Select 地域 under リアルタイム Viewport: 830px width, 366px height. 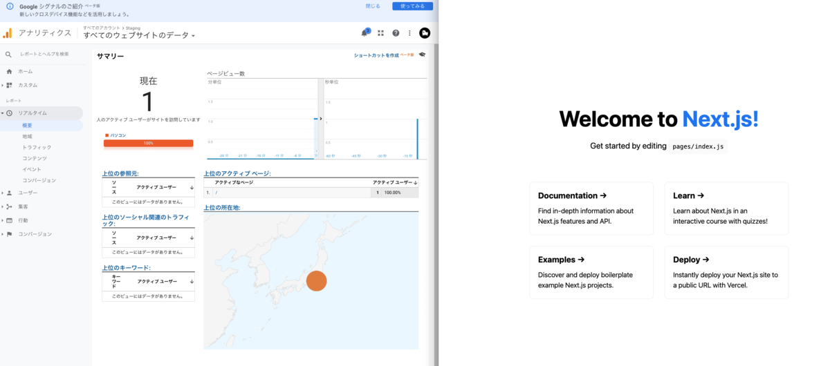click(x=28, y=137)
